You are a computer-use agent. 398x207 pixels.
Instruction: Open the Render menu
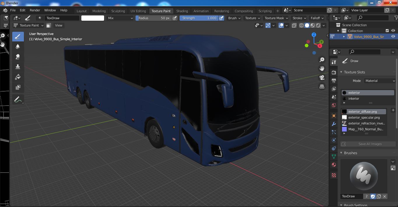(35, 10)
